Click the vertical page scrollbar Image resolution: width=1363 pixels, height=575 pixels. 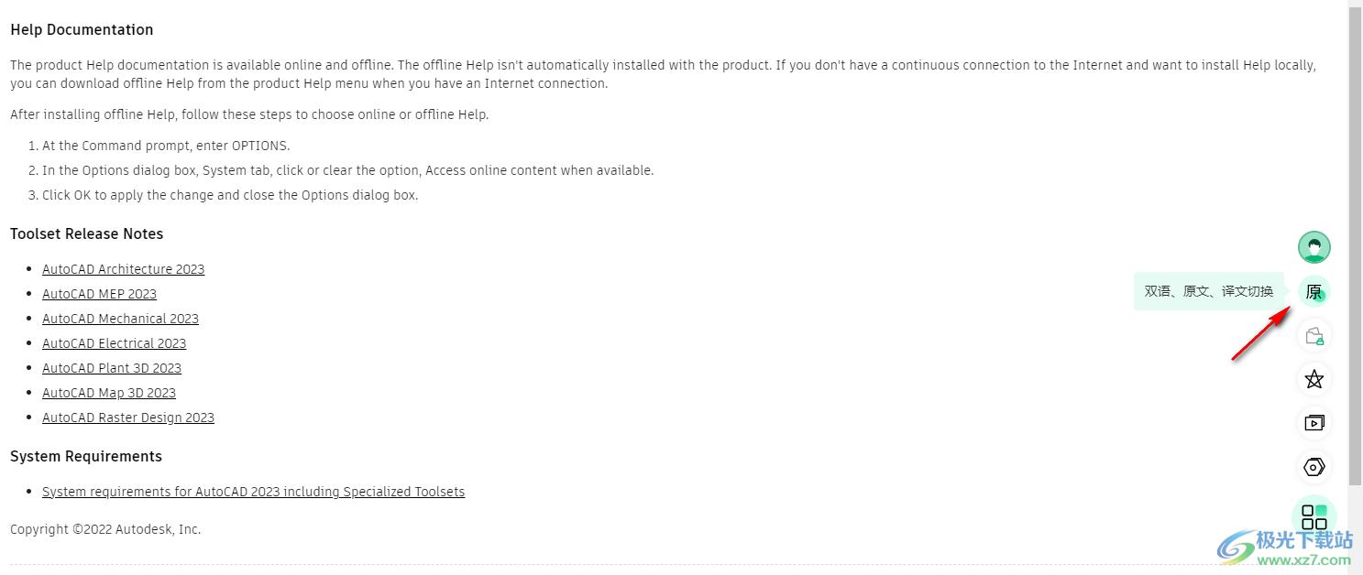(1355, 247)
